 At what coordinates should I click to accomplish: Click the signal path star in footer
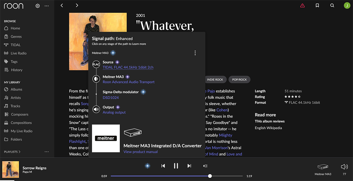coord(147,166)
